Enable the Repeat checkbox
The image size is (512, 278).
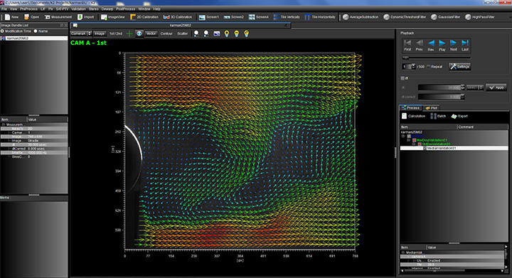pyautogui.click(x=429, y=67)
